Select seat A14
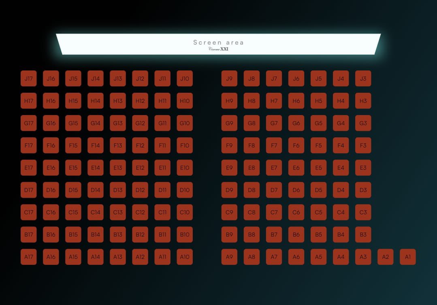 point(96,257)
